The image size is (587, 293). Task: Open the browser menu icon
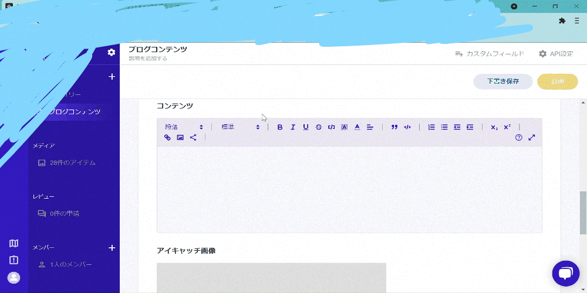[x=577, y=21]
